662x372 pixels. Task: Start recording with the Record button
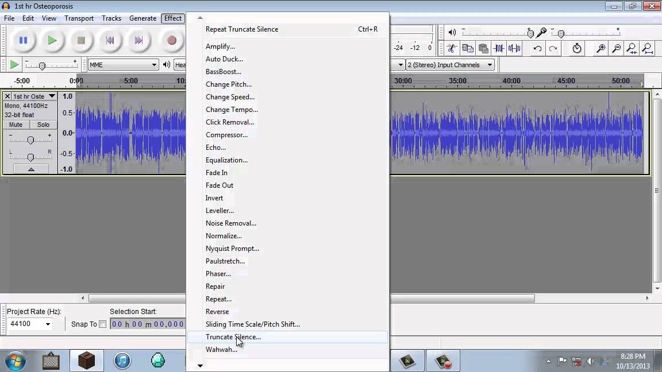coord(171,41)
